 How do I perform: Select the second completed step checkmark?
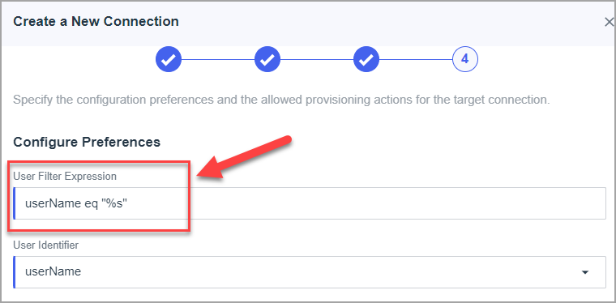click(x=267, y=59)
